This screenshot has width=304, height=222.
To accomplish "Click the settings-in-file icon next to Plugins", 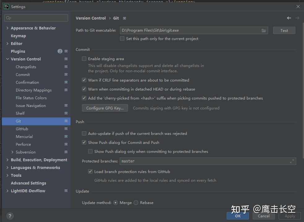I will 66,51.
